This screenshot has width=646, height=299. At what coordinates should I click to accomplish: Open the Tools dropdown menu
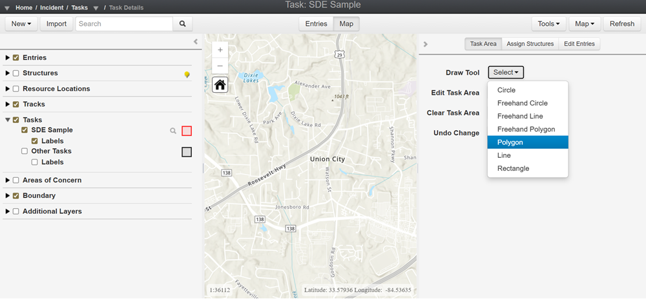[548, 24]
